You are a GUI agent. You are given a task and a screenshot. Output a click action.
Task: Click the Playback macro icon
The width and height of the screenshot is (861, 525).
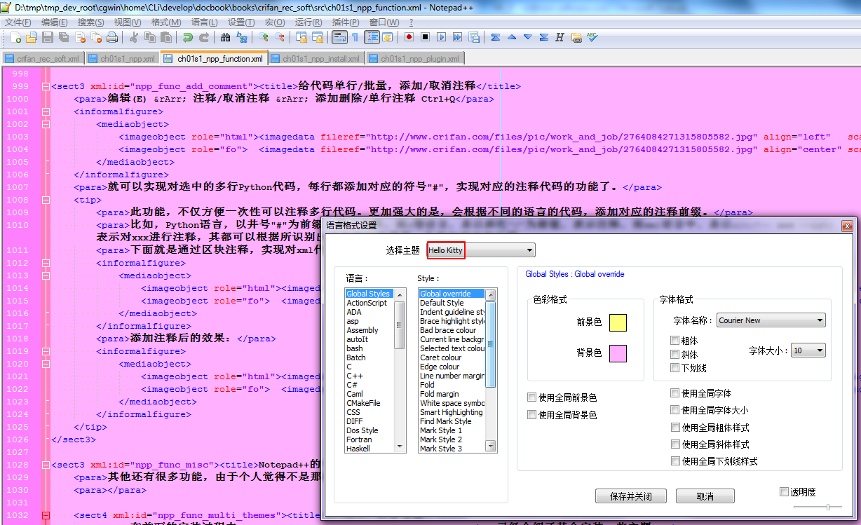coord(442,37)
